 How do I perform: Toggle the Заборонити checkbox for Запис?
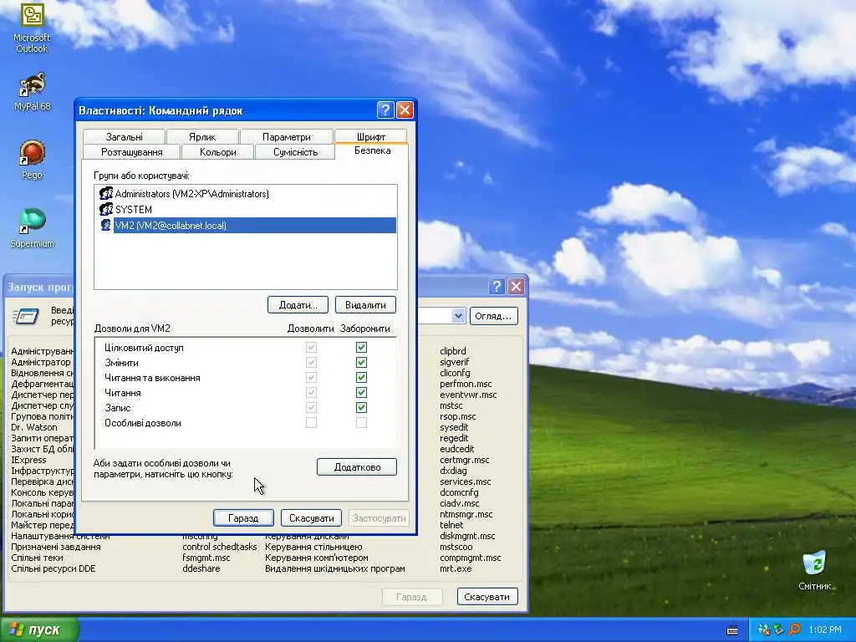click(361, 407)
